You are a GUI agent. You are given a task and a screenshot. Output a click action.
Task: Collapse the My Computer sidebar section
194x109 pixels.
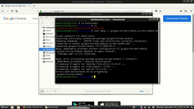(x=41, y=28)
